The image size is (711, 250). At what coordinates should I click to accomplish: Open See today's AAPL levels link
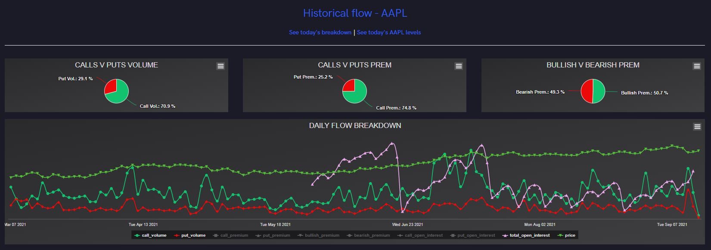tap(389, 32)
